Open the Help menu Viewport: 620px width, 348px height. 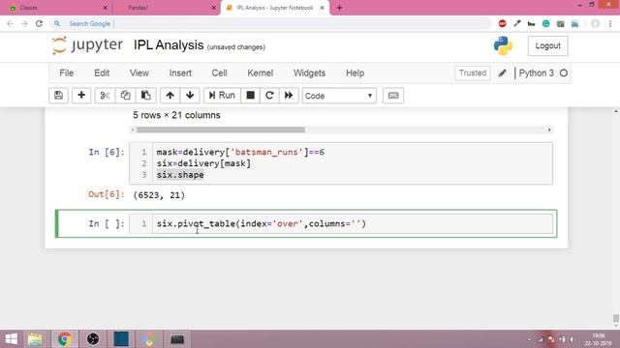(356, 73)
